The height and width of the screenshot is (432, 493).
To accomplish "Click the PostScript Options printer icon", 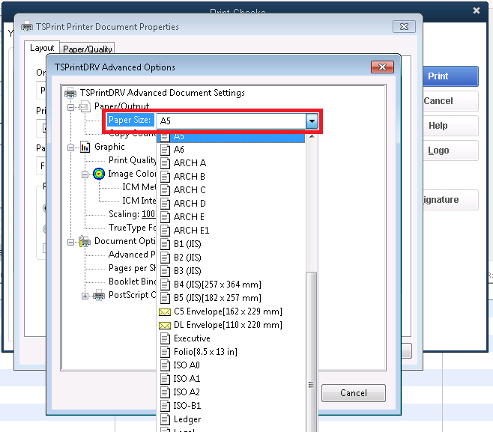I will click(99, 295).
